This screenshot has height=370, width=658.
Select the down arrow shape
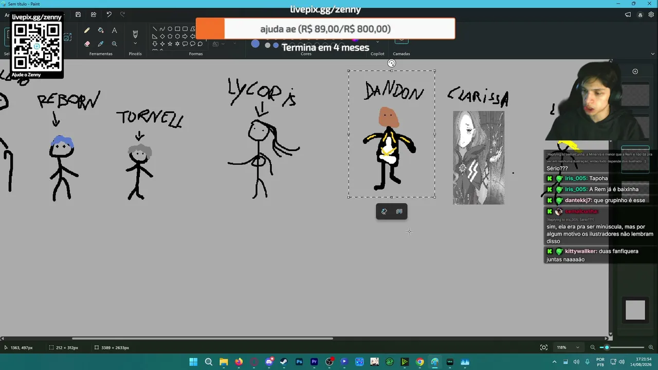click(155, 44)
